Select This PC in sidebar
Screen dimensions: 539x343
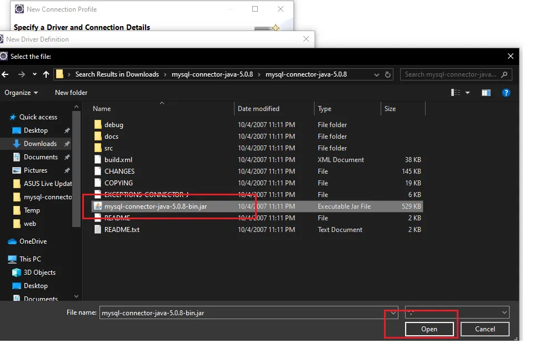click(x=30, y=259)
